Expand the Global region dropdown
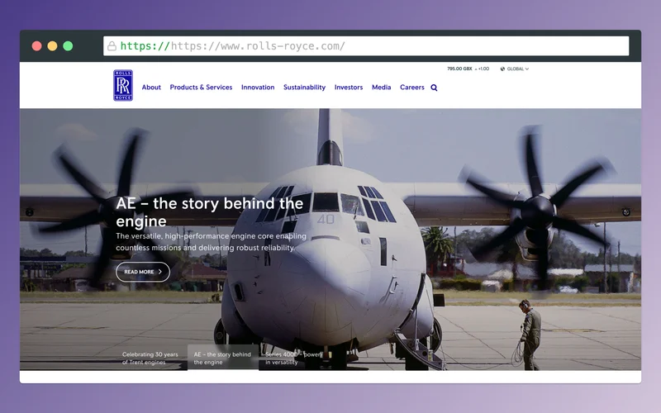Viewport: 661px width, 413px height. [x=517, y=69]
